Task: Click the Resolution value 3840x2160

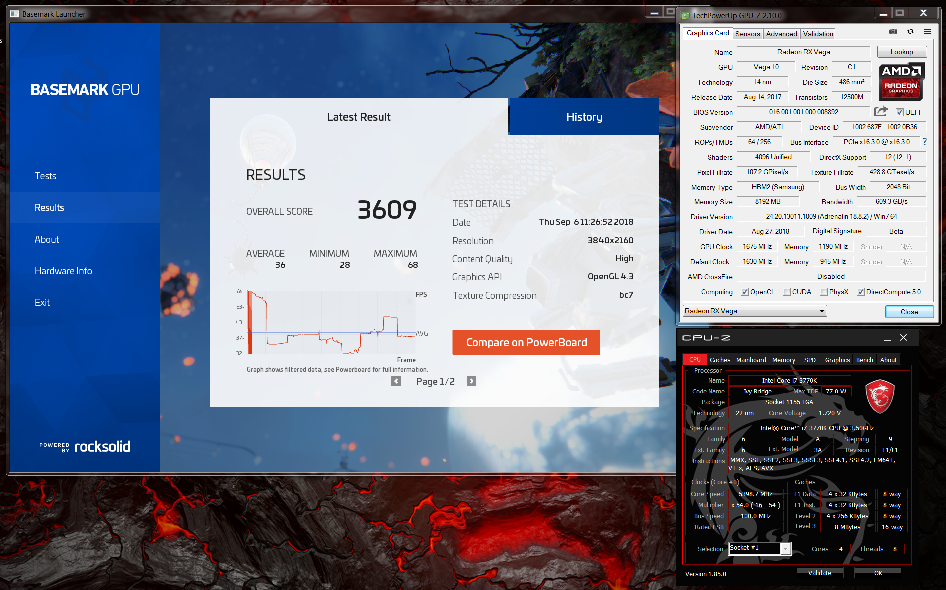Action: 610,240
